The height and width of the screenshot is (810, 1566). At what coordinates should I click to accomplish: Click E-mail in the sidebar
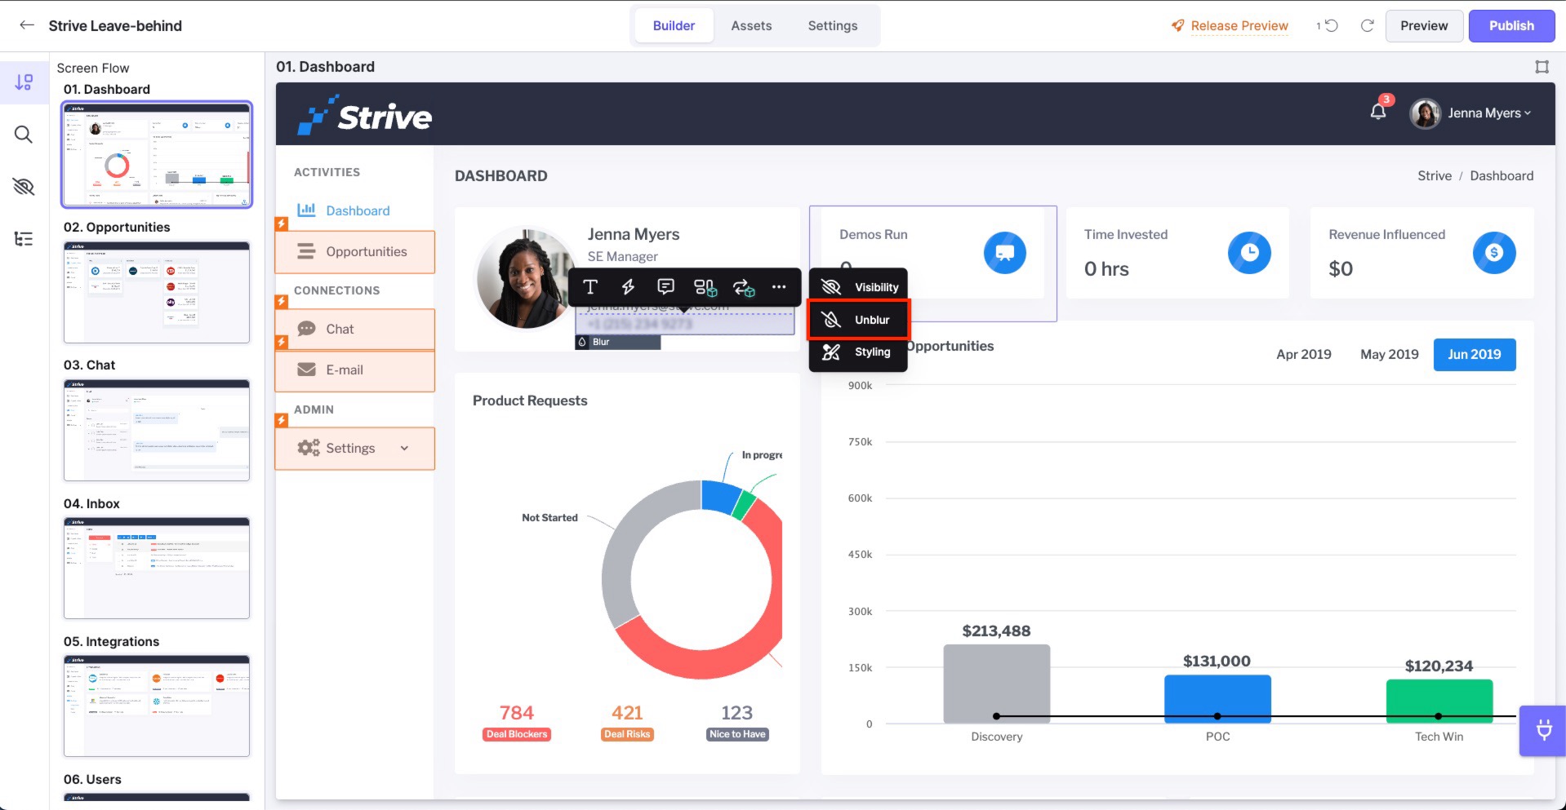355,370
